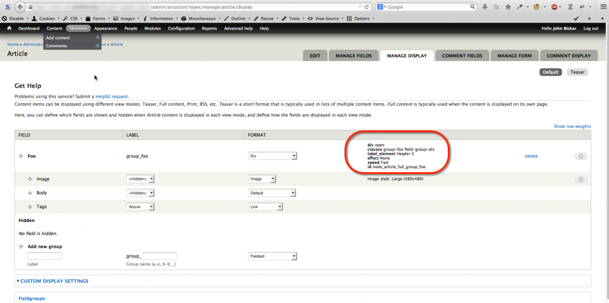
Task: Click the group name input field
Action: [x=159, y=256]
